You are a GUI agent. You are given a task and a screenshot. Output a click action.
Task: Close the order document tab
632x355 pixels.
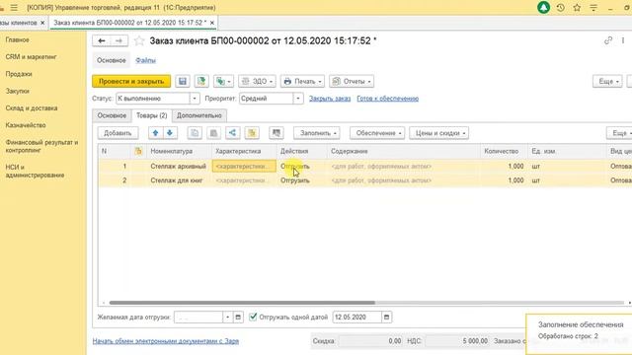[x=212, y=23]
